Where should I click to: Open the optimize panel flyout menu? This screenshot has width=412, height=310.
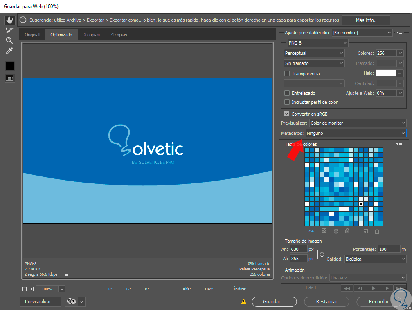coord(399,33)
